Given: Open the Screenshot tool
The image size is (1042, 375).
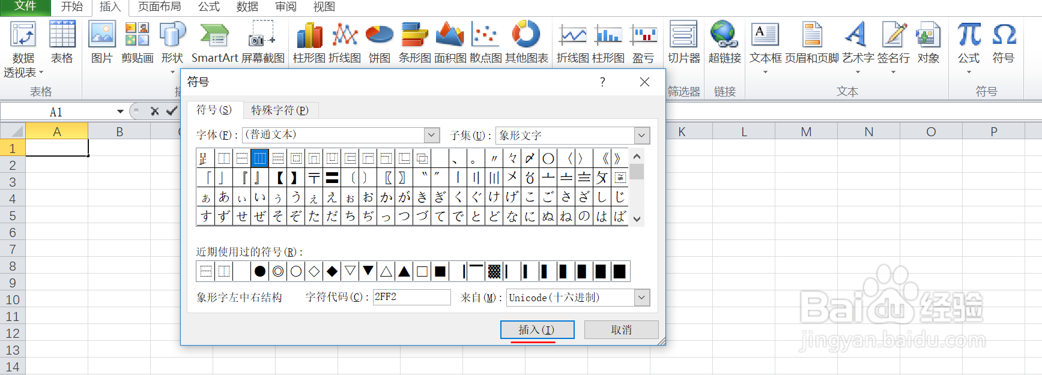Looking at the screenshot, I should [x=262, y=42].
